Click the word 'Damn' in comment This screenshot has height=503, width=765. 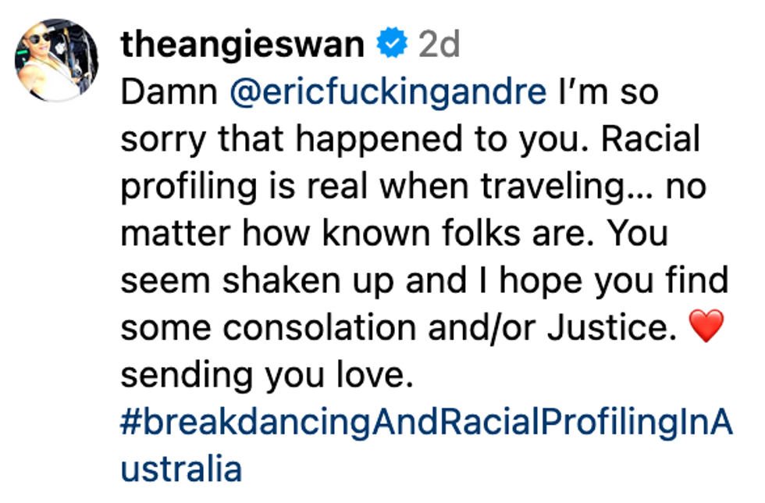click(169, 93)
